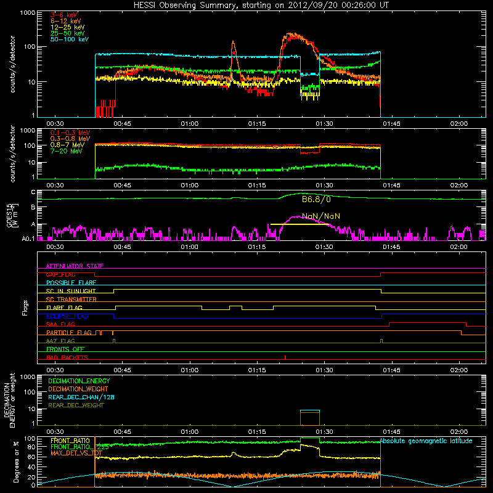Click the FRONT_RATIO legend label
The width and height of the screenshot is (493, 493).
coord(70,441)
